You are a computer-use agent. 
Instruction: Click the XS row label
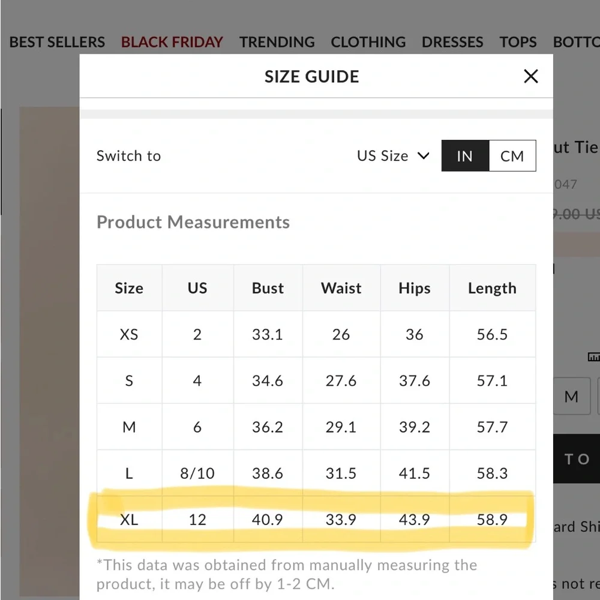coord(129,334)
